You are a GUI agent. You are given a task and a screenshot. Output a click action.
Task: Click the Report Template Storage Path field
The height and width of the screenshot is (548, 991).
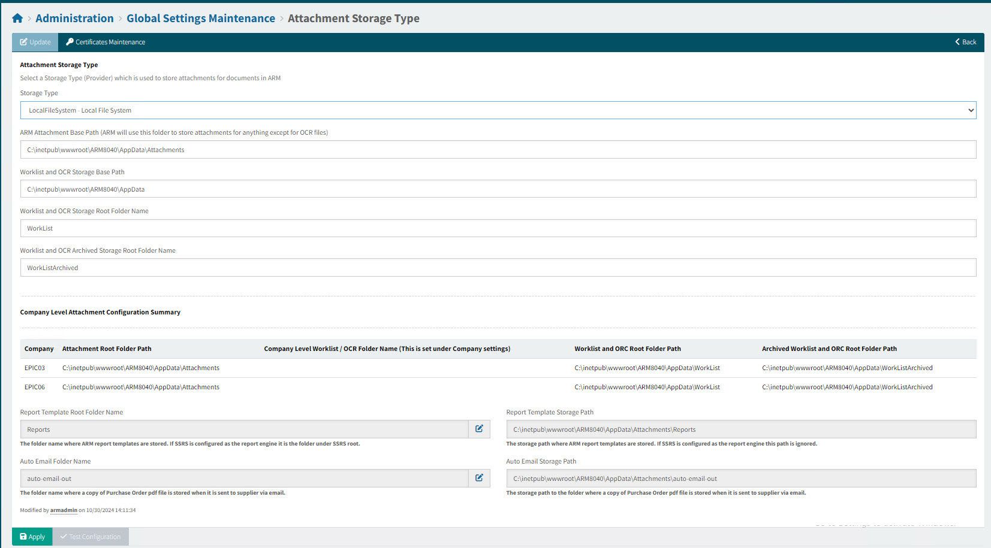[740, 429]
